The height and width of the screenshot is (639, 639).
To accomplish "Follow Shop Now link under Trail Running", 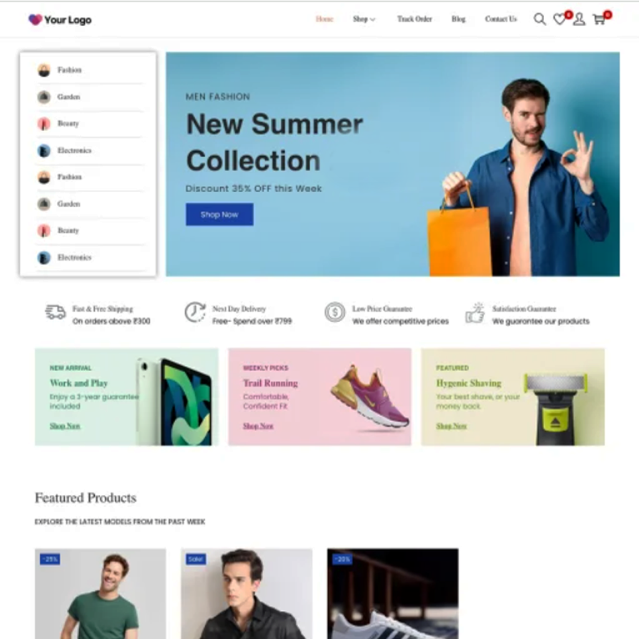I will coord(258,426).
